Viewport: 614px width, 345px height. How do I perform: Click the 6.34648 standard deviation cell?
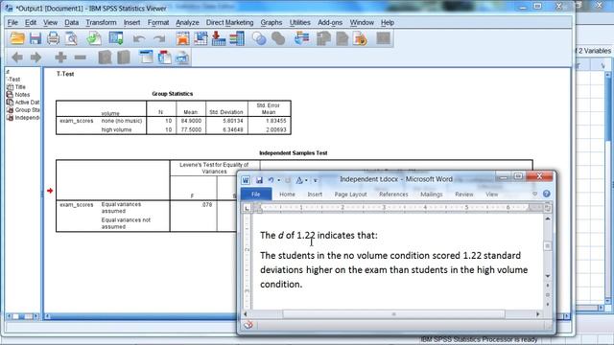pos(232,129)
